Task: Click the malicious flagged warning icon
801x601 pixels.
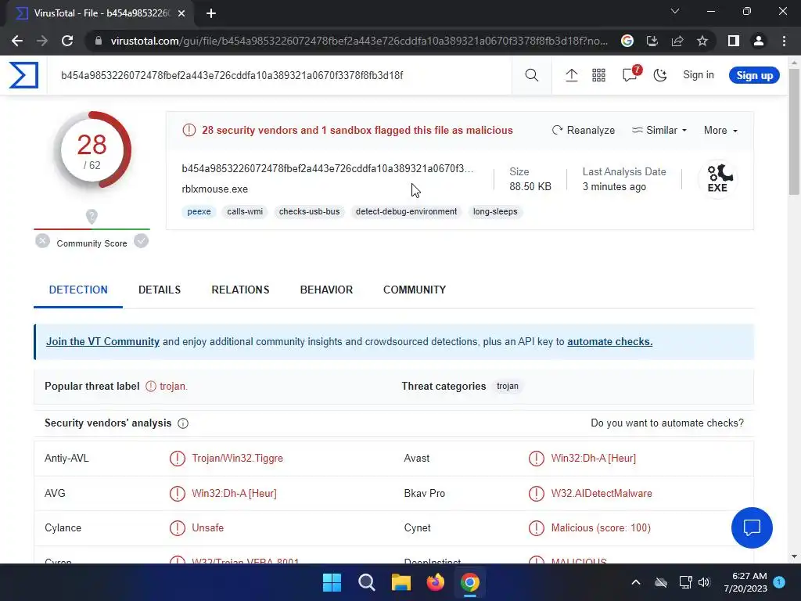Action: (x=189, y=131)
